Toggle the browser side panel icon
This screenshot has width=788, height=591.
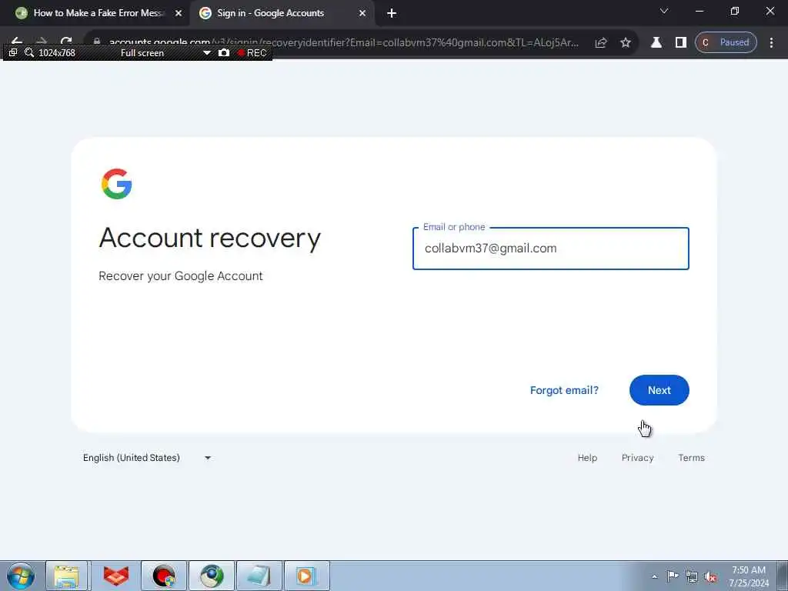(680, 43)
